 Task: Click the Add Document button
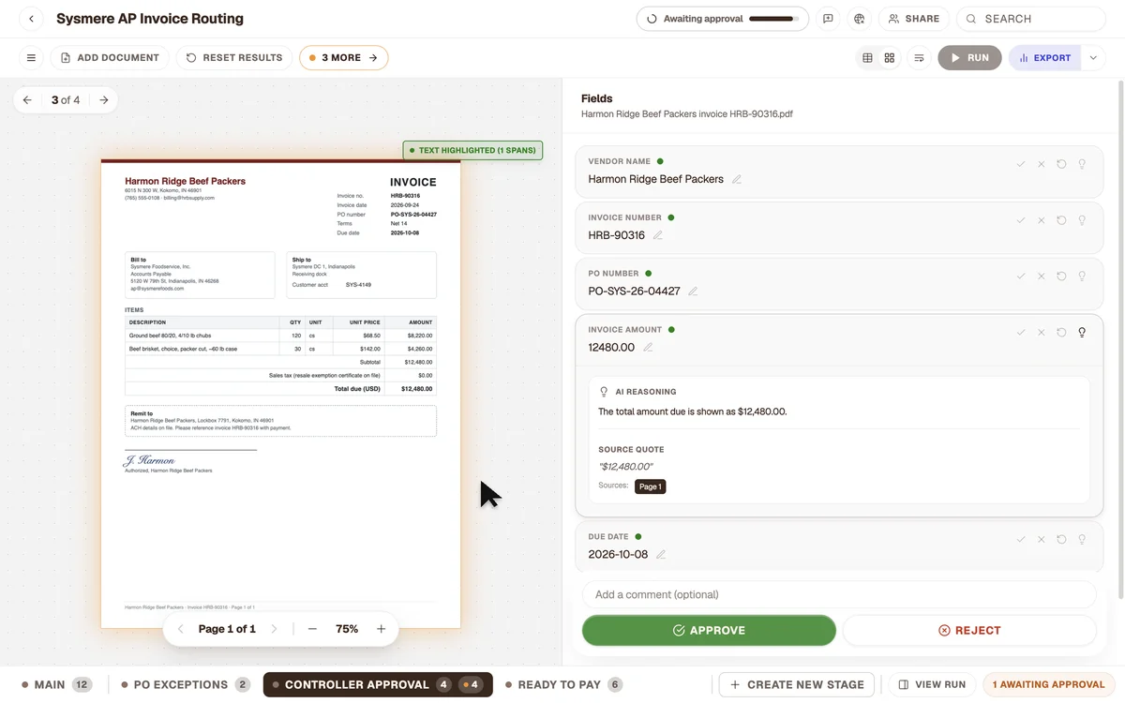pyautogui.click(x=110, y=58)
